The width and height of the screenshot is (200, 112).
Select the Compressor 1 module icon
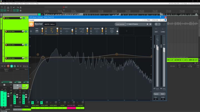tap(67, 31)
